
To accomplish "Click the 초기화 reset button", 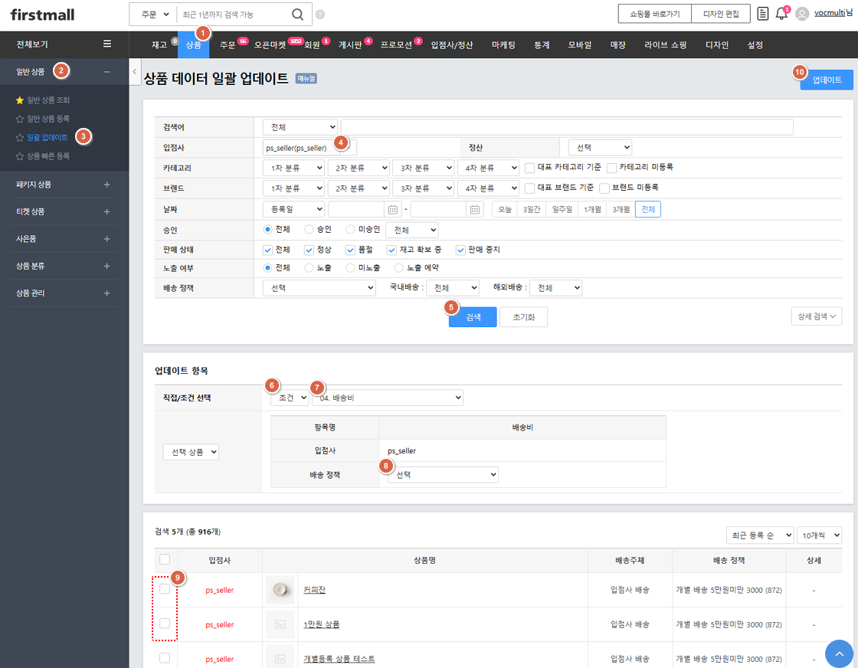I will (524, 317).
